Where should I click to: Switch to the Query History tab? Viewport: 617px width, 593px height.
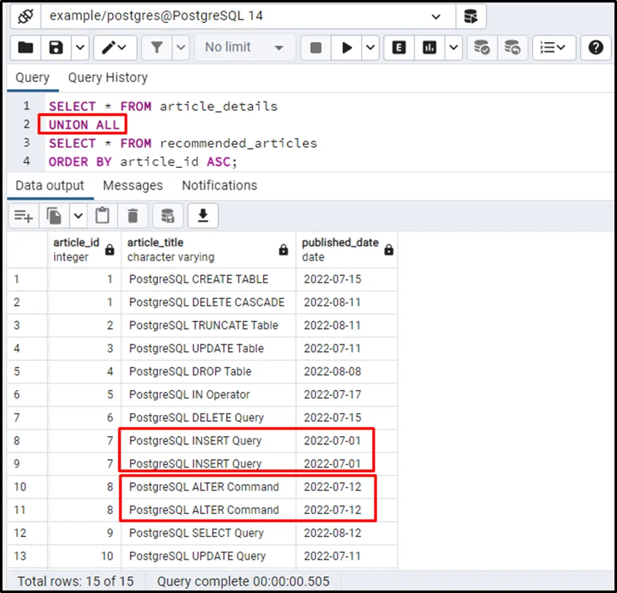[107, 78]
